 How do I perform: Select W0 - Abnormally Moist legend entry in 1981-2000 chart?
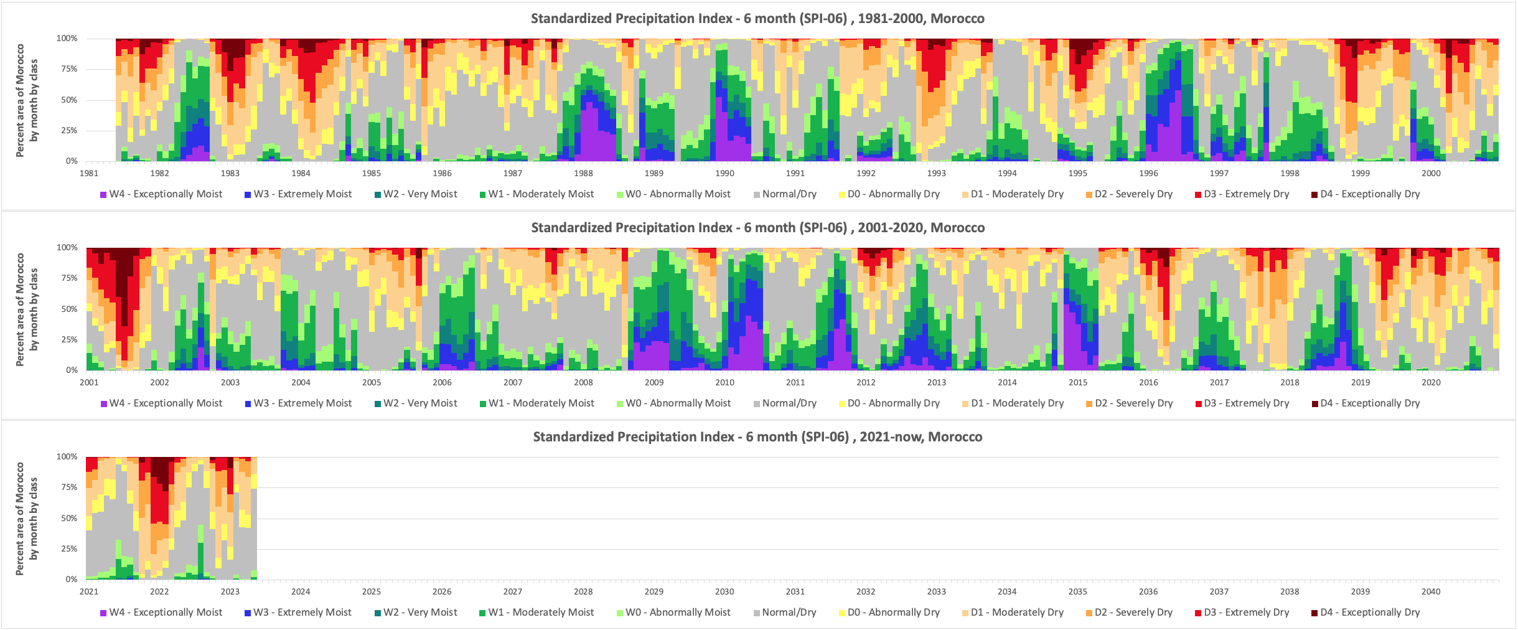673,194
